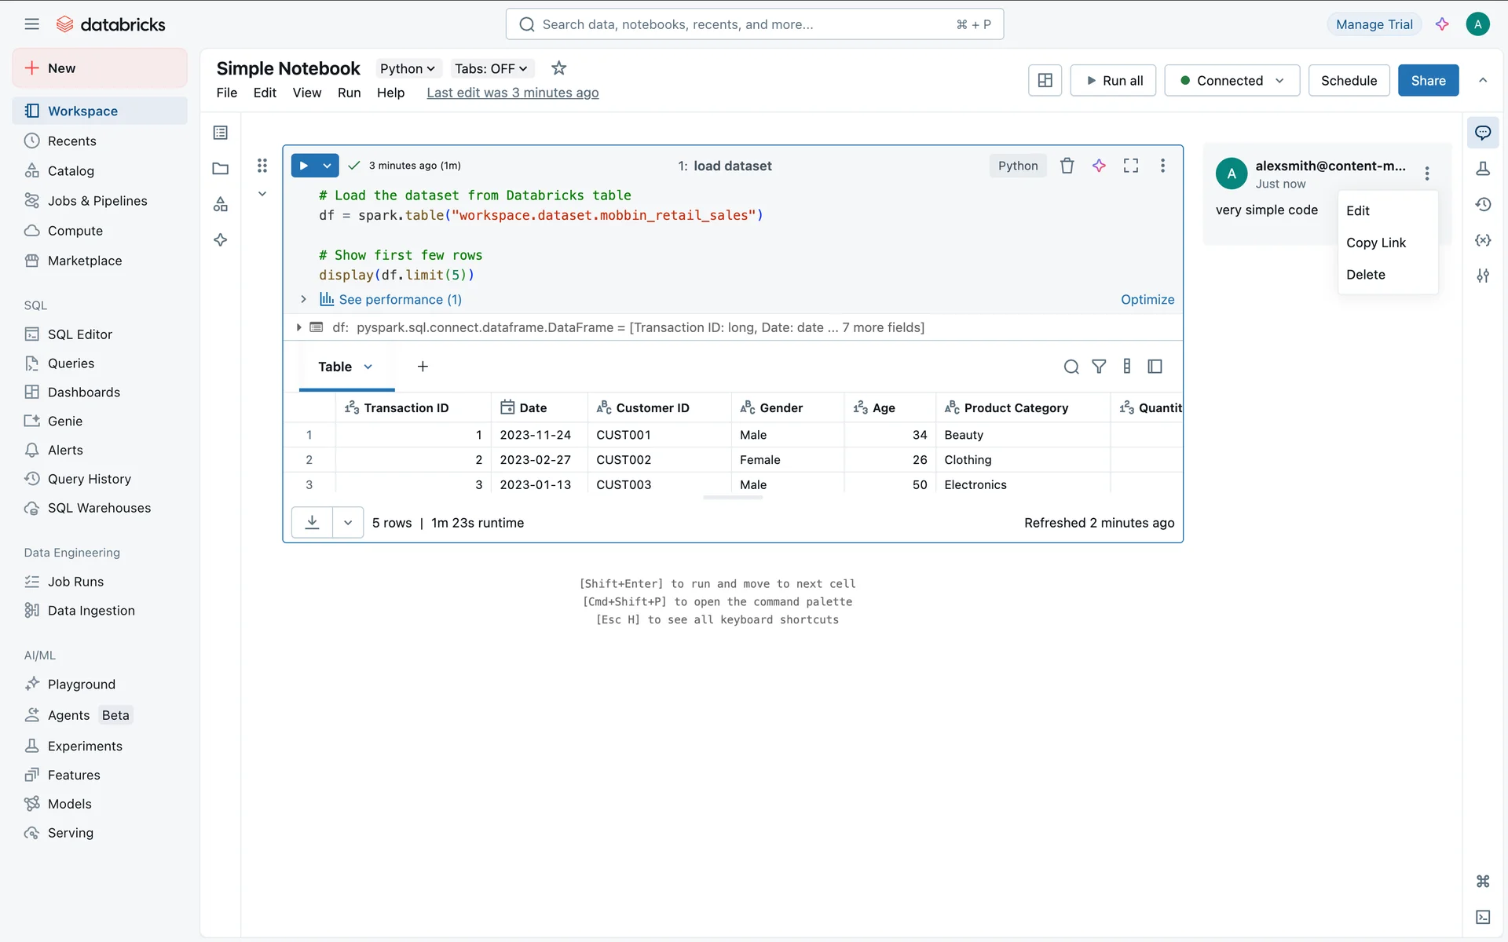Open the table of contents side icon
Image resolution: width=1508 pixels, height=942 pixels.
point(221,133)
